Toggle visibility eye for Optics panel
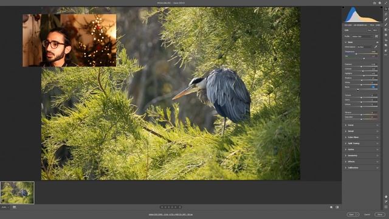 [377, 150]
